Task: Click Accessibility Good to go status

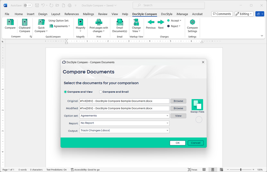Action: click(85, 170)
